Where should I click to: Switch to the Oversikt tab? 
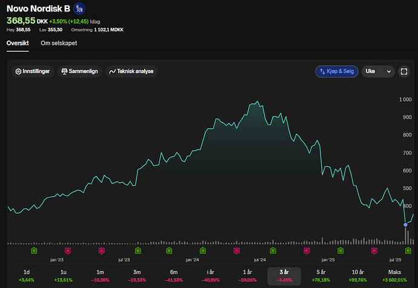[x=18, y=43]
